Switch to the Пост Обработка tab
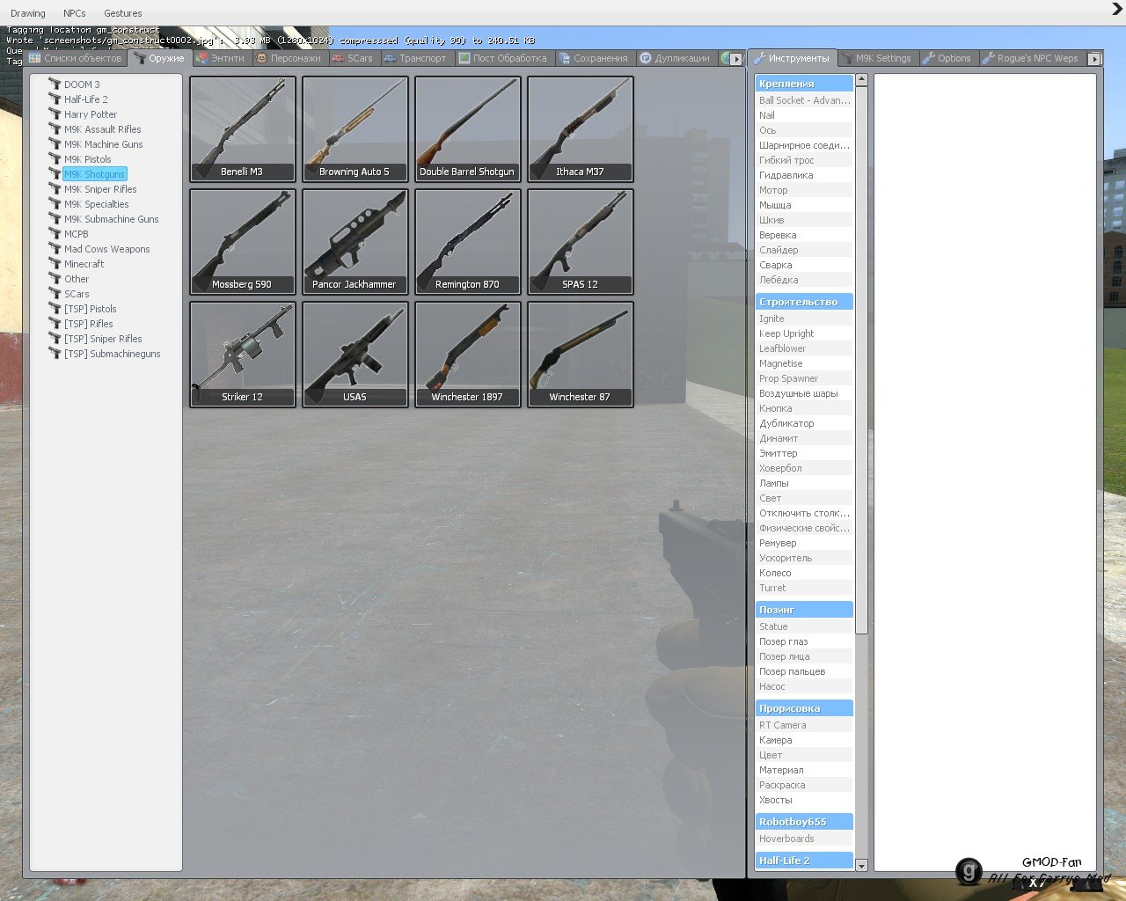 click(x=504, y=58)
